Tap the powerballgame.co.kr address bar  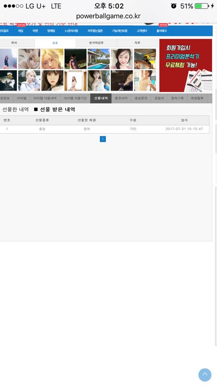coord(108,16)
